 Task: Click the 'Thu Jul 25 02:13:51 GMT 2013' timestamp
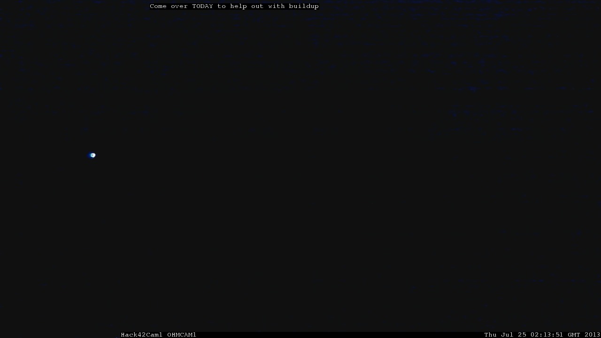click(x=542, y=335)
